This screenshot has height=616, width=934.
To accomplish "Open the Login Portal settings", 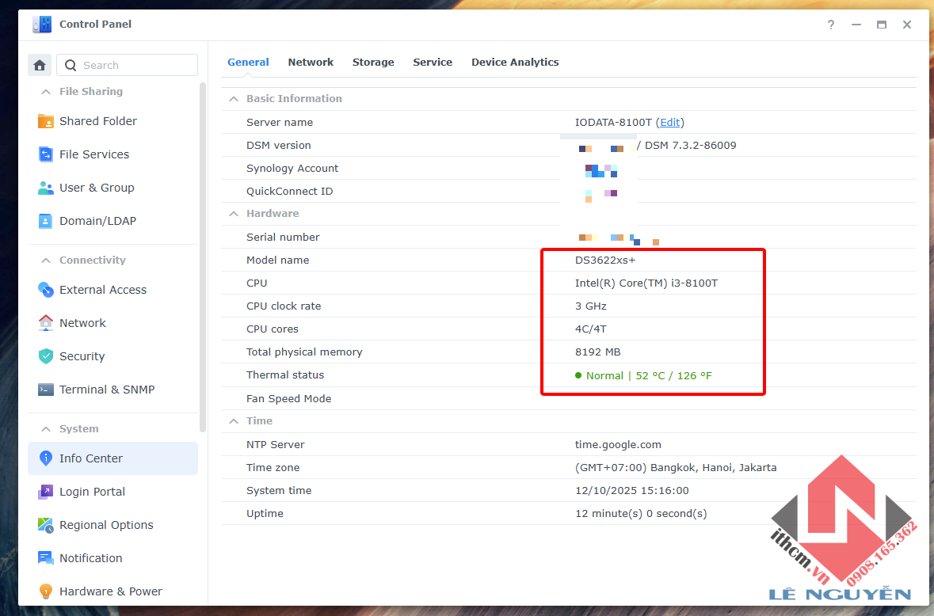I will click(x=44, y=492).
